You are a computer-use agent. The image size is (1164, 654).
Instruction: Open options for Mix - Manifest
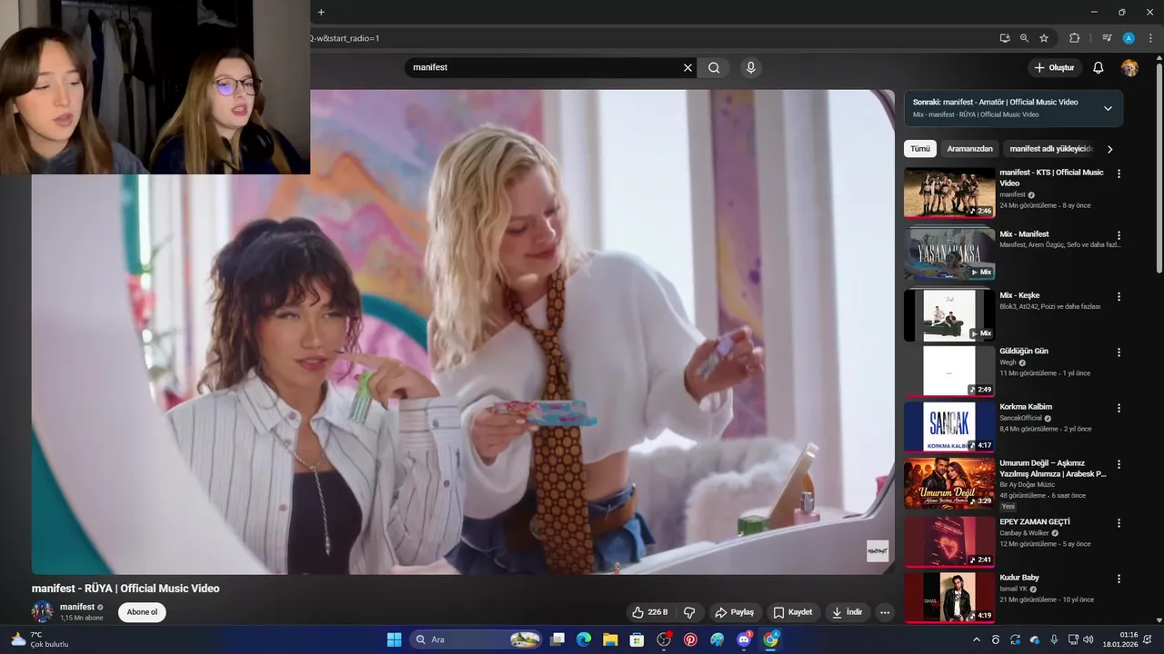[x=1119, y=235]
